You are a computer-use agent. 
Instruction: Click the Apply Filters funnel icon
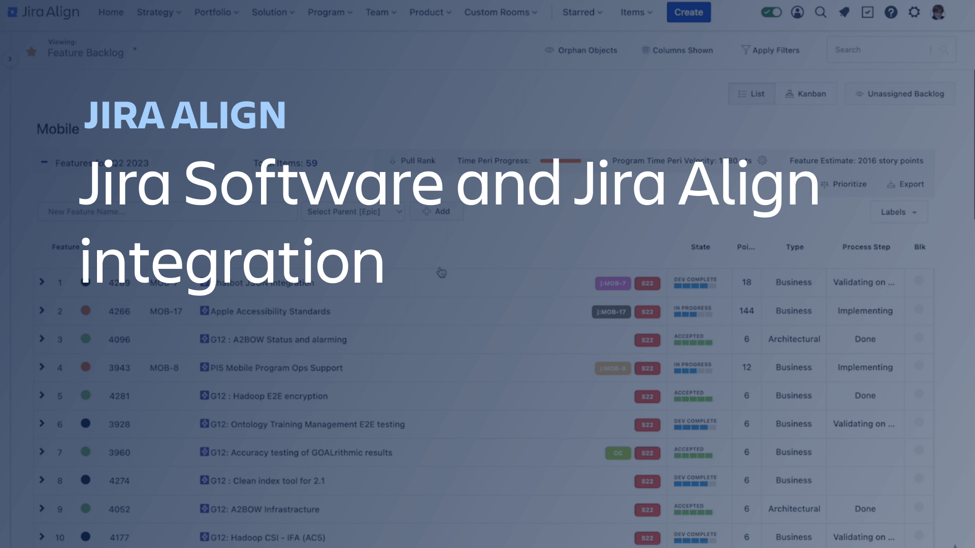pos(744,50)
